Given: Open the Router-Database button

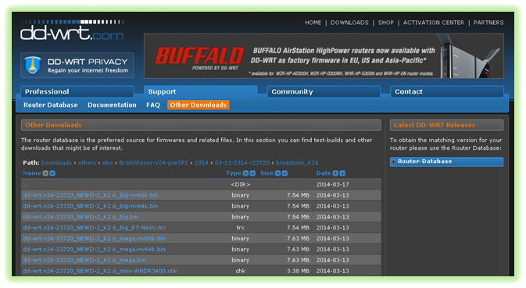Looking at the screenshot, I should click(x=446, y=162).
